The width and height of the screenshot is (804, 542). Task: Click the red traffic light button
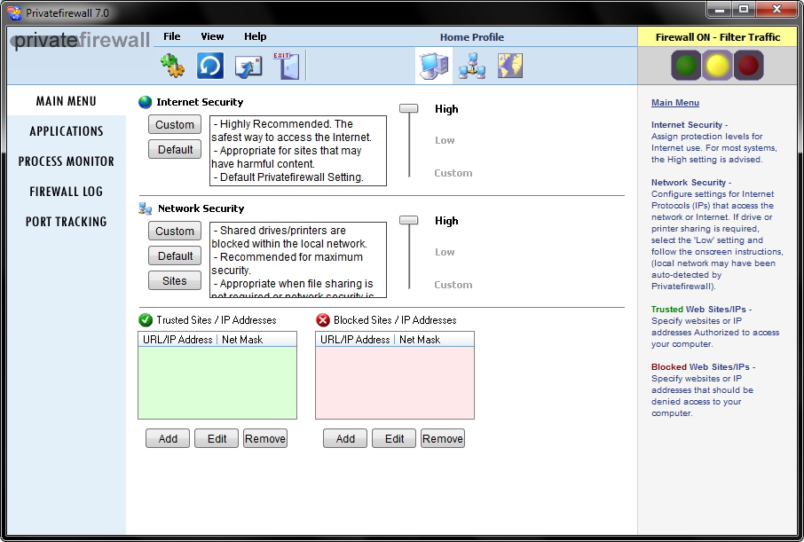(749, 66)
